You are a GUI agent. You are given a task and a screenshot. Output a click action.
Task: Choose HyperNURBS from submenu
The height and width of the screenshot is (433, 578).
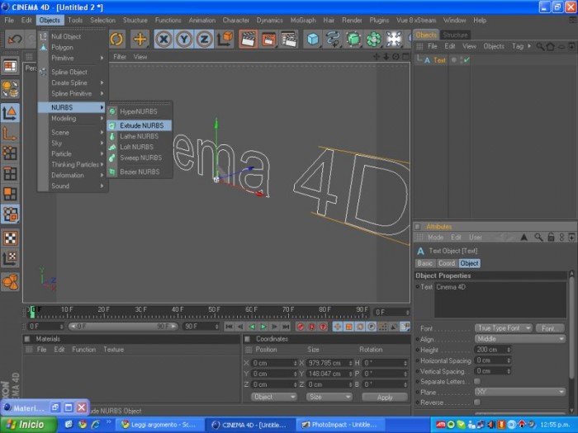(x=140, y=111)
